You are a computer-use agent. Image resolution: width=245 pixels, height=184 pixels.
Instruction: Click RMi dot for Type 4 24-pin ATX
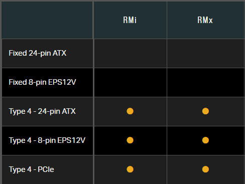pos(130,111)
